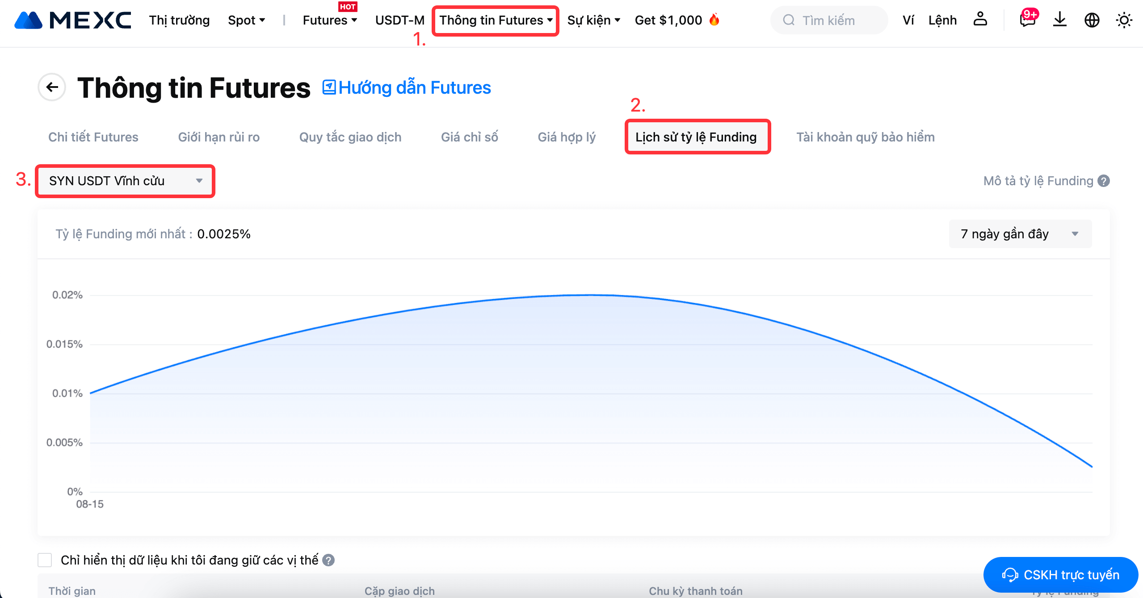
Task: Open the Hướng dẫn Futures link
Action: coord(407,87)
